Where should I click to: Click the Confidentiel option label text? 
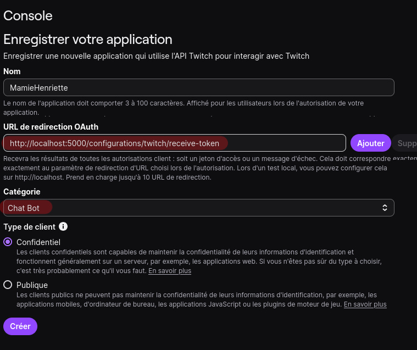coord(38,242)
